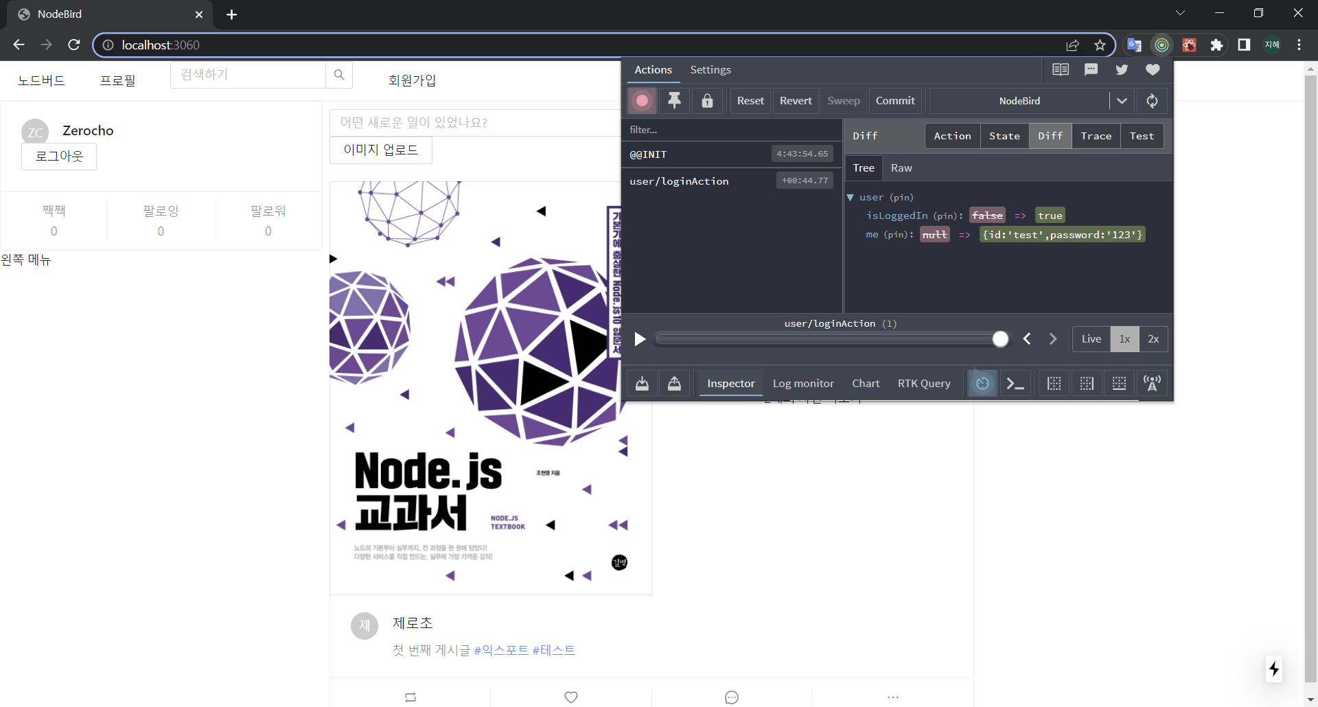This screenshot has height=707, width=1318.
Task: Select the Tree sub-tab
Action: (864, 168)
